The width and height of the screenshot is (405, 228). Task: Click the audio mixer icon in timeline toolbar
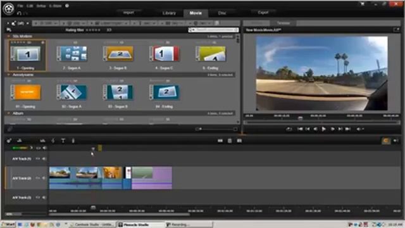click(42, 141)
